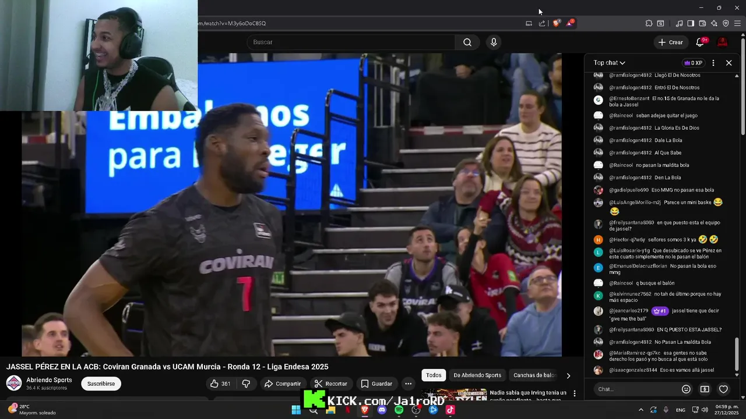Click the ENG language indicator

680,410
